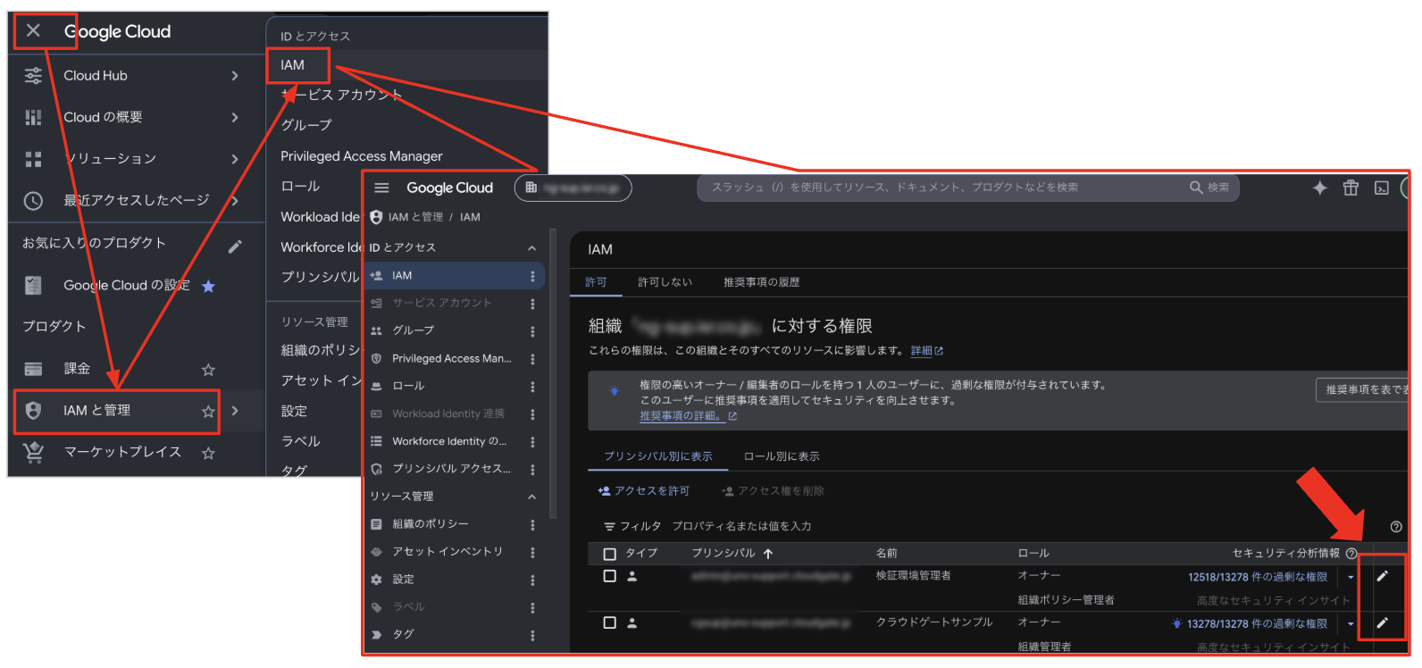Click the ロール sidebar hat icon
Screen dimensions: 1422x668
[376, 386]
